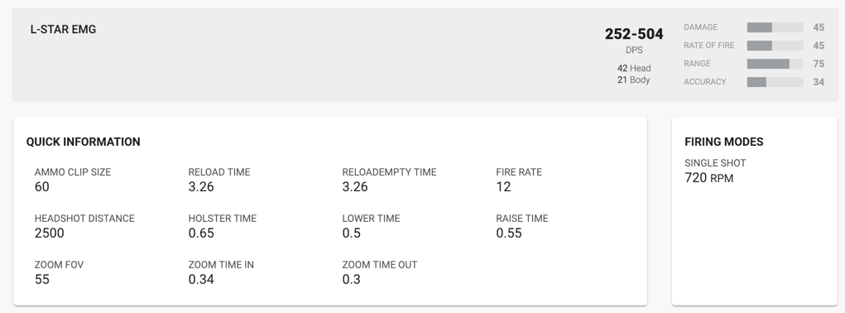Click the 42 Head damage text

[x=634, y=69]
